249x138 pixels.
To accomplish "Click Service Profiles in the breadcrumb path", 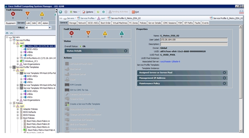I will pyautogui.click(x=87, y=18).
